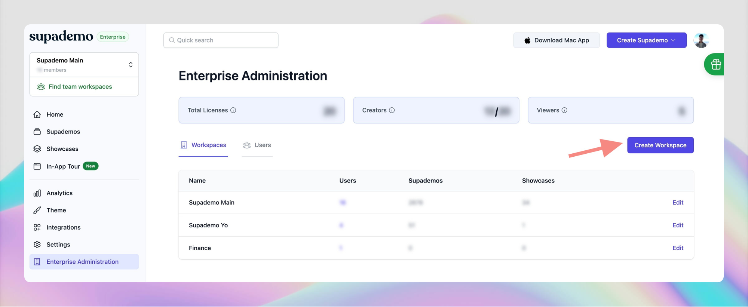This screenshot has height=307, width=748.
Task: Click Download Mac App button
Action: point(557,40)
